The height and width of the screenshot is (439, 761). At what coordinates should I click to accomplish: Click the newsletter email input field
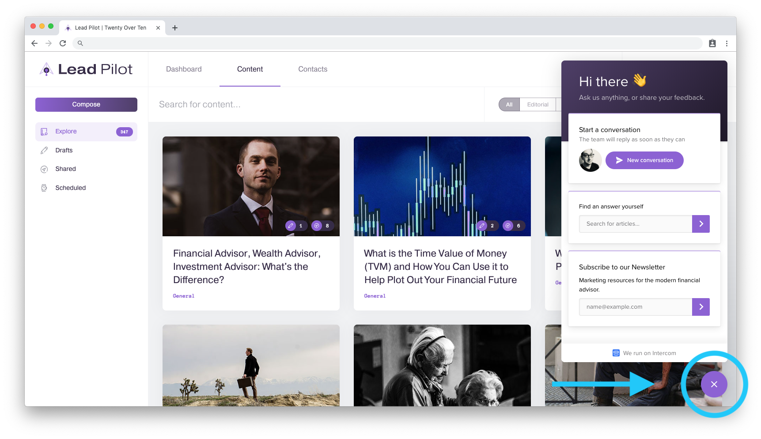[636, 307]
